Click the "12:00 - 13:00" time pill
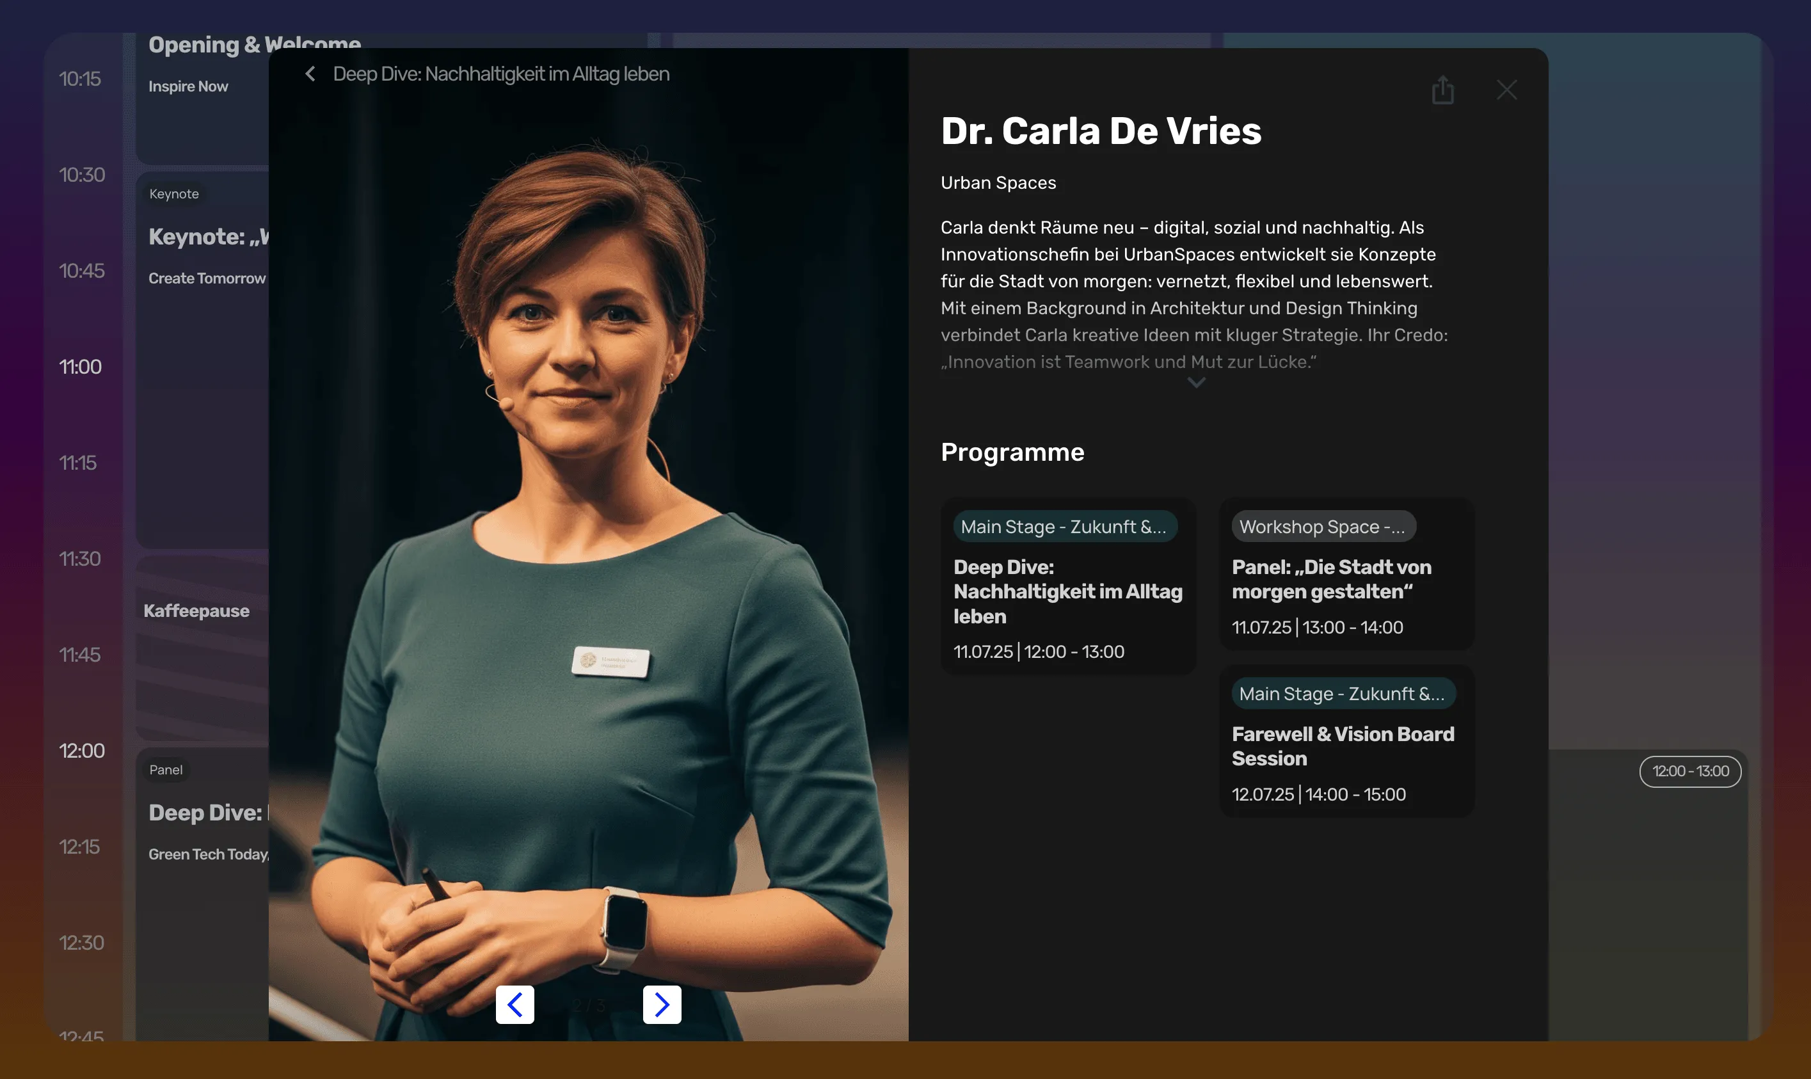The height and width of the screenshot is (1079, 1811). 1690,771
